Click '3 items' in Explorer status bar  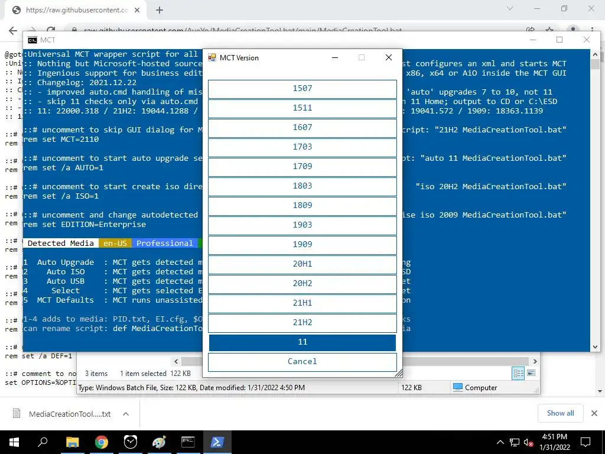click(96, 374)
